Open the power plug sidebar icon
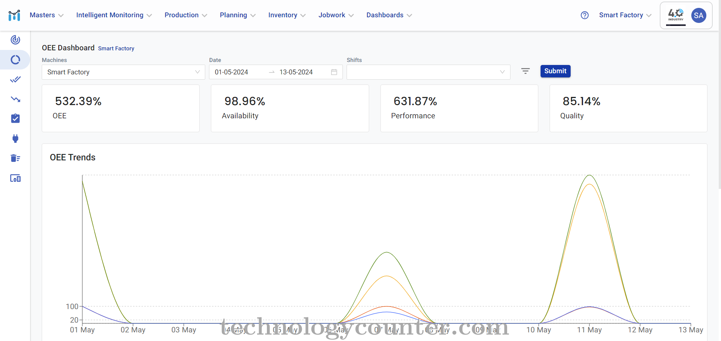This screenshot has height=341, width=721. [x=15, y=139]
